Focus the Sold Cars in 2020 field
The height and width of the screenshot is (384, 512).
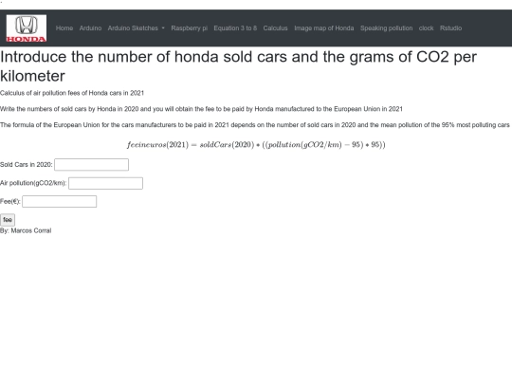tap(91, 165)
